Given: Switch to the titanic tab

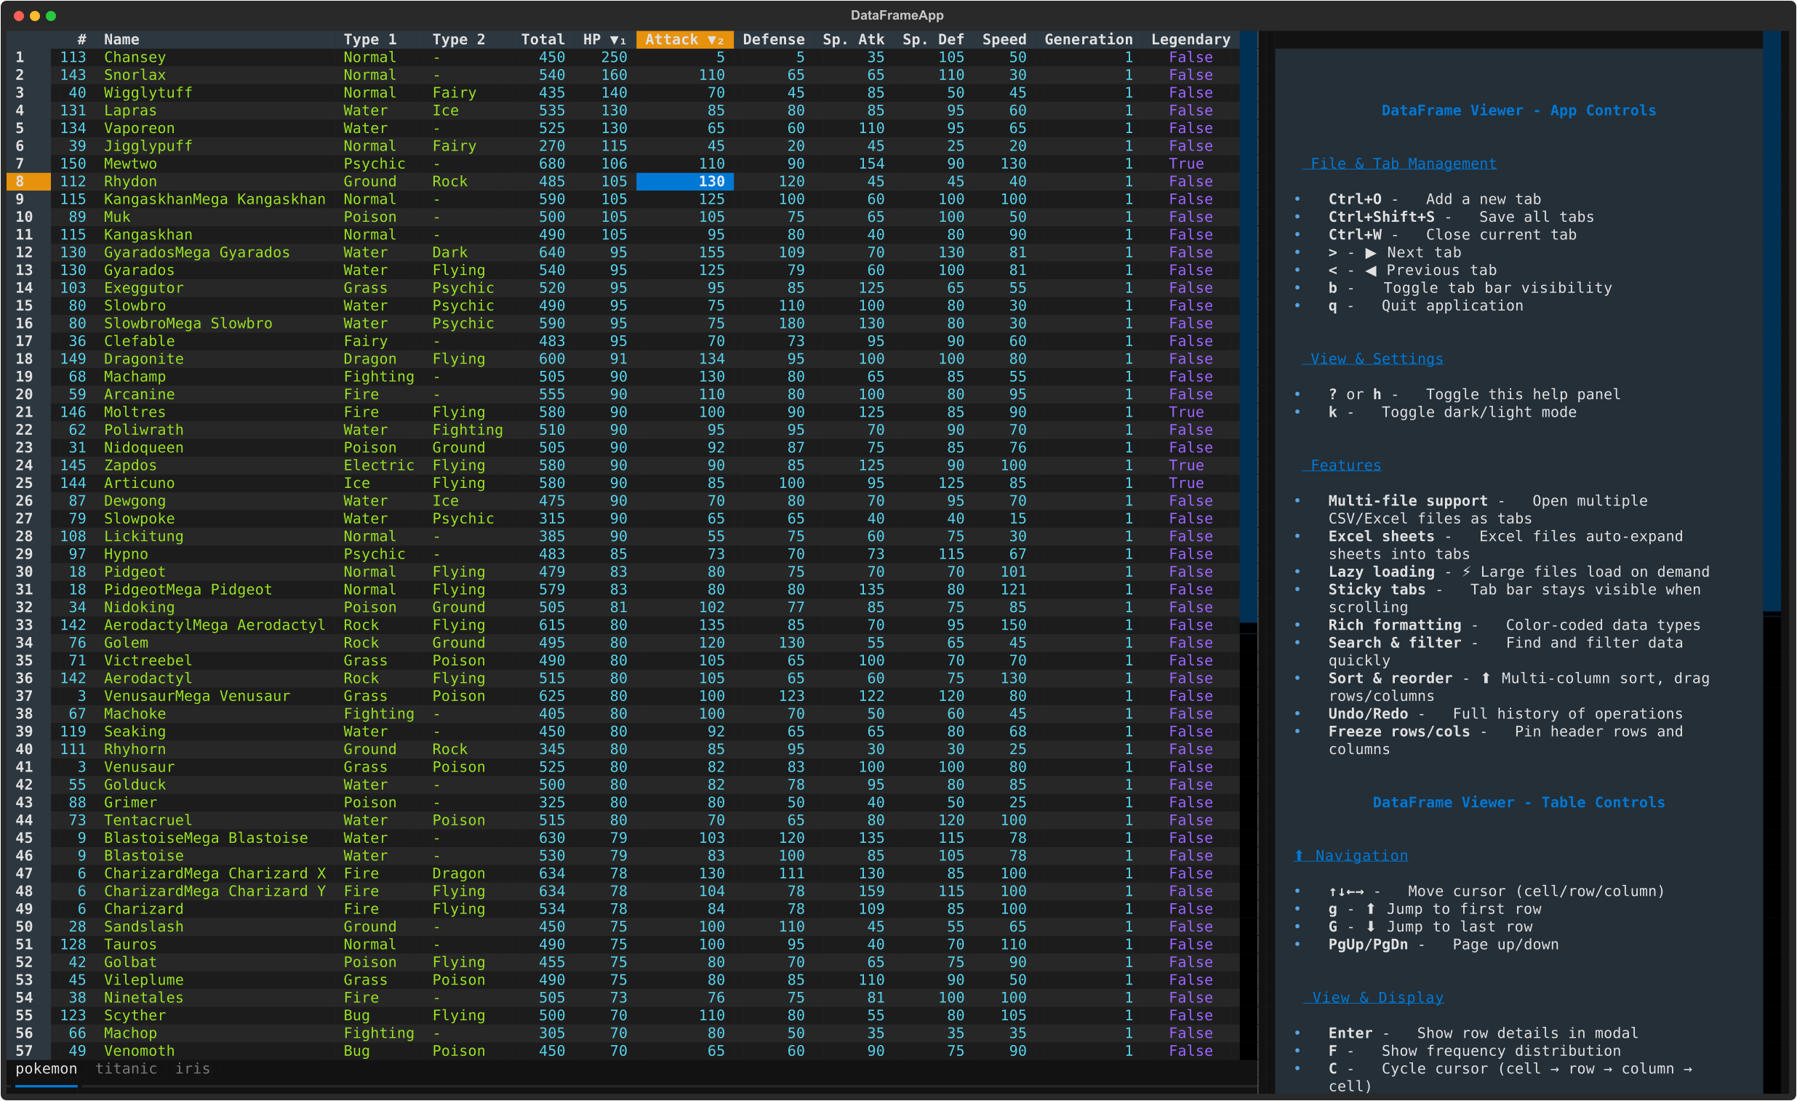Looking at the screenshot, I should [x=126, y=1068].
